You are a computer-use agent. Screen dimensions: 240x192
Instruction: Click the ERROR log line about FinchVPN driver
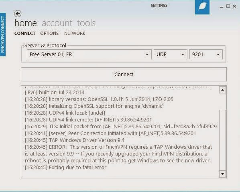[x=118, y=154]
